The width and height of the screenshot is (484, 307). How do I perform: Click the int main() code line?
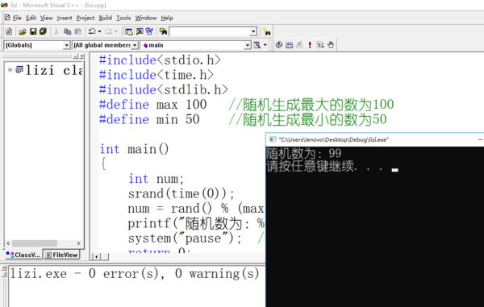point(134,149)
